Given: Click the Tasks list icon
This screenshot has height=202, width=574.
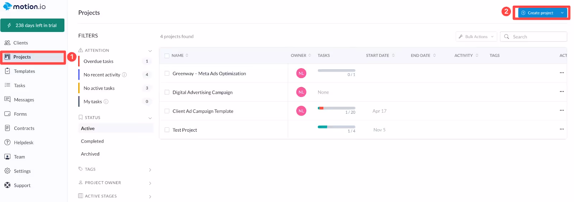Looking at the screenshot, I should click(7, 85).
